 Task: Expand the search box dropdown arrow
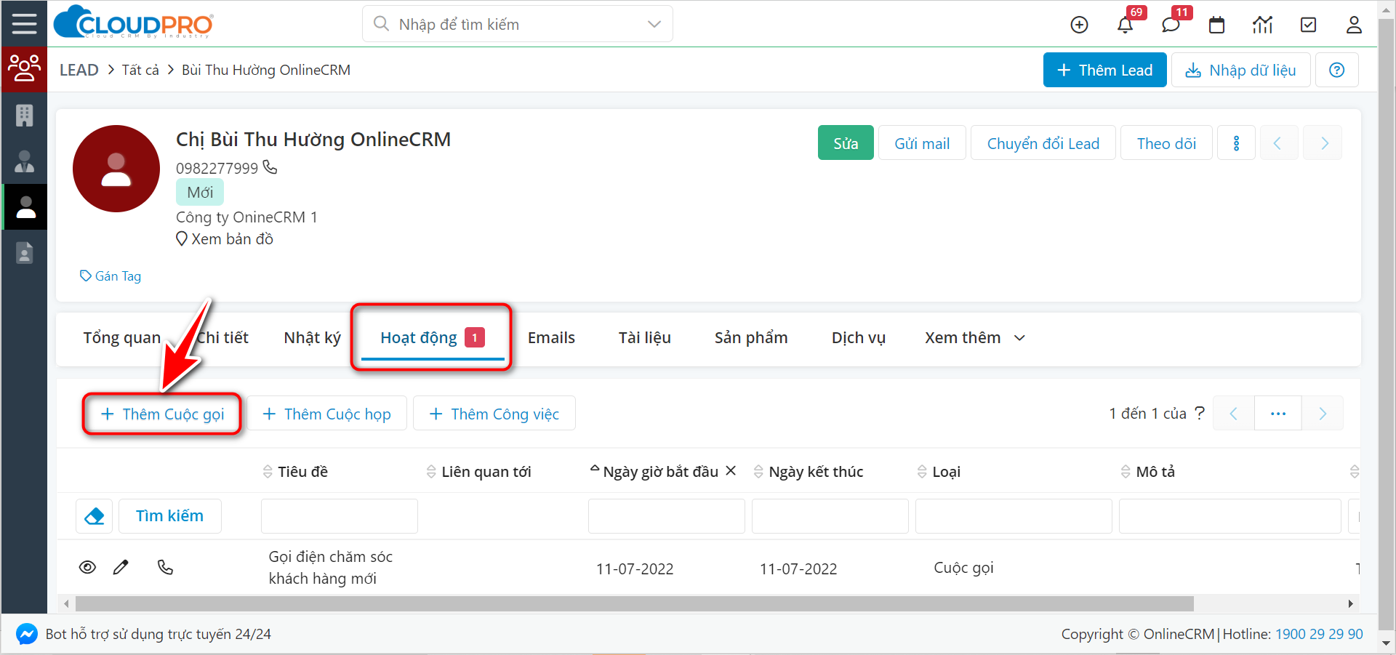click(x=654, y=24)
